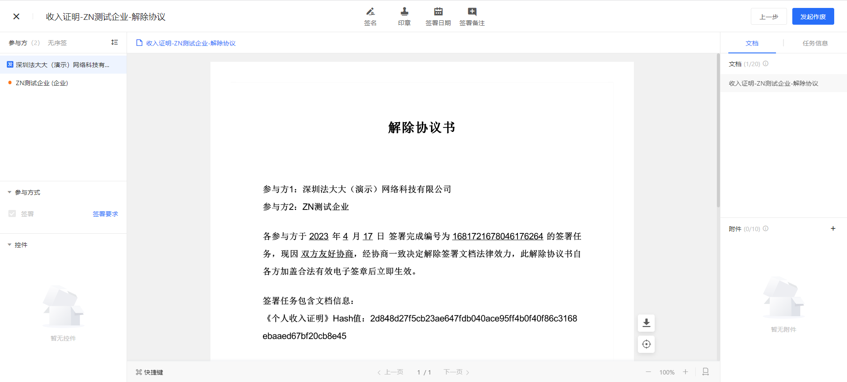Toggle the 签署 checkbox
Screen dimensions: 847x382
click(12, 213)
